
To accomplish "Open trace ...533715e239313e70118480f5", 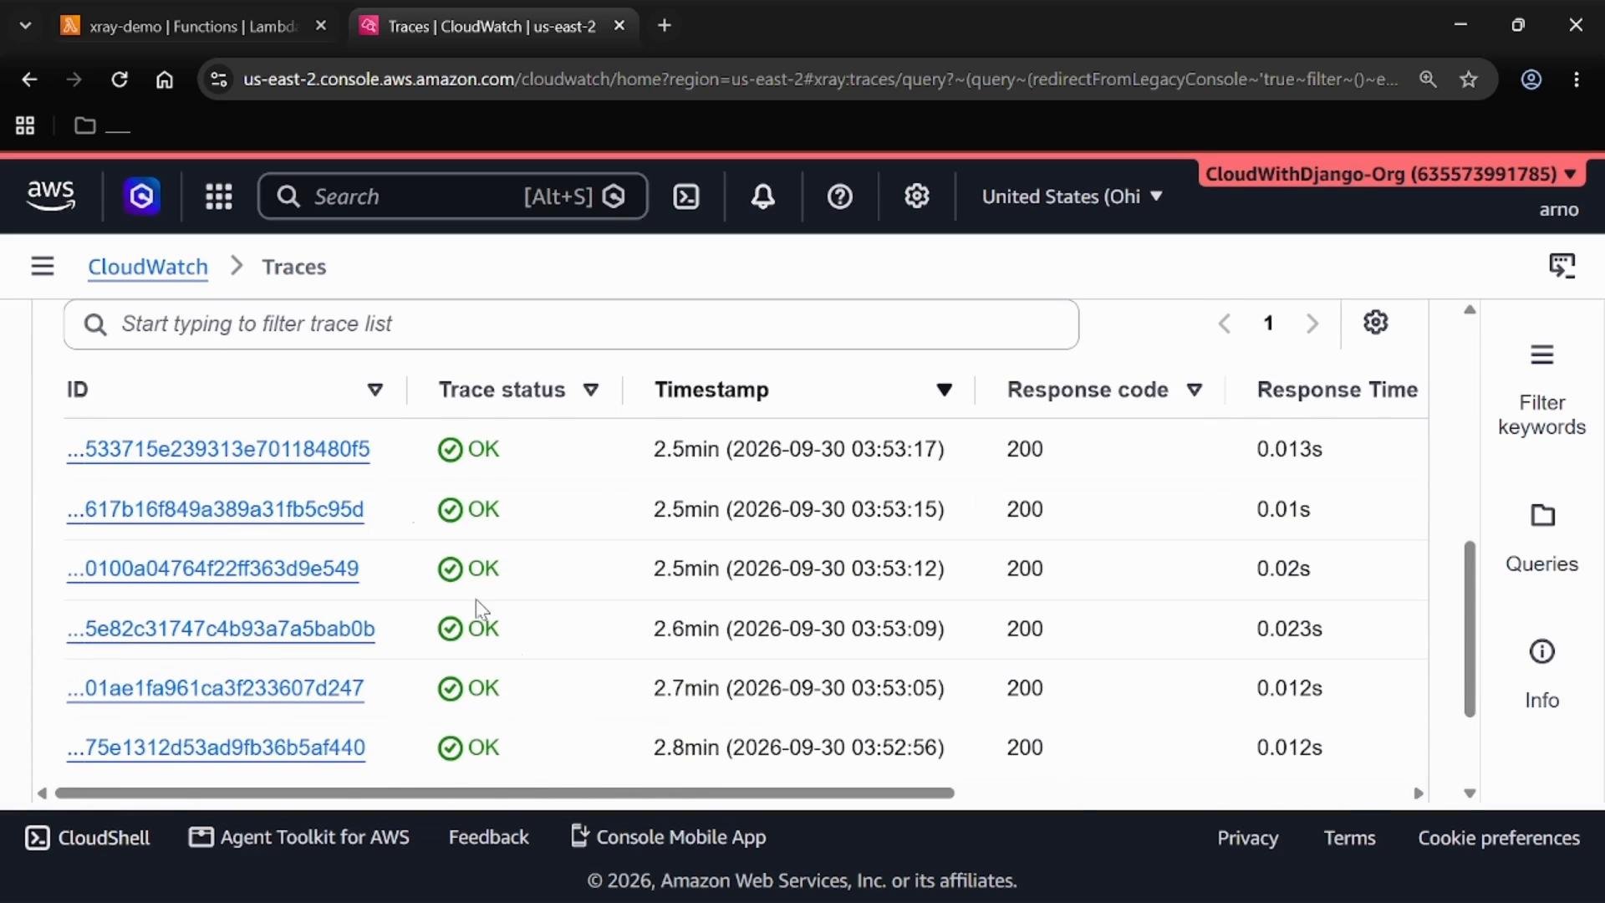I will coord(218,449).
